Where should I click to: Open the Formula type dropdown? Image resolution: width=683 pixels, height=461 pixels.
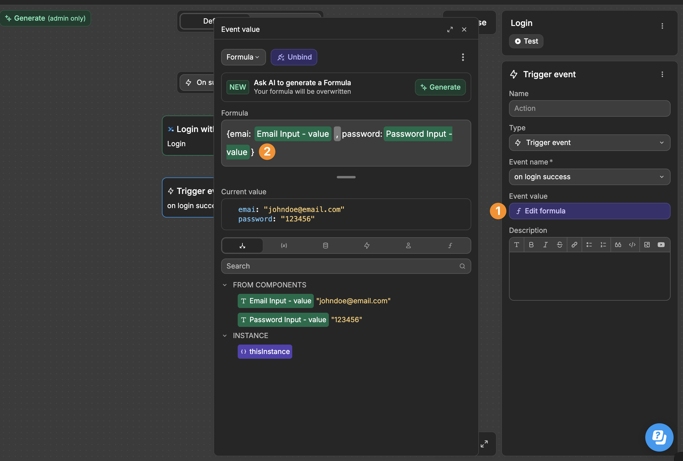click(243, 57)
